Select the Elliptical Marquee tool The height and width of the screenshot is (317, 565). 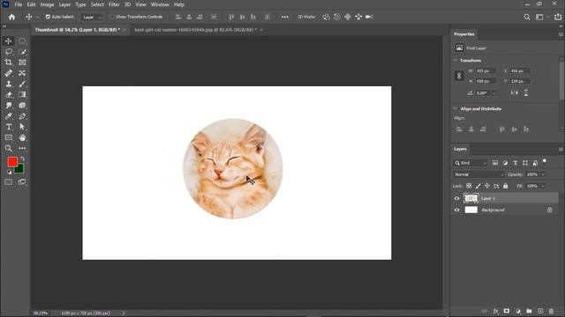pos(22,41)
